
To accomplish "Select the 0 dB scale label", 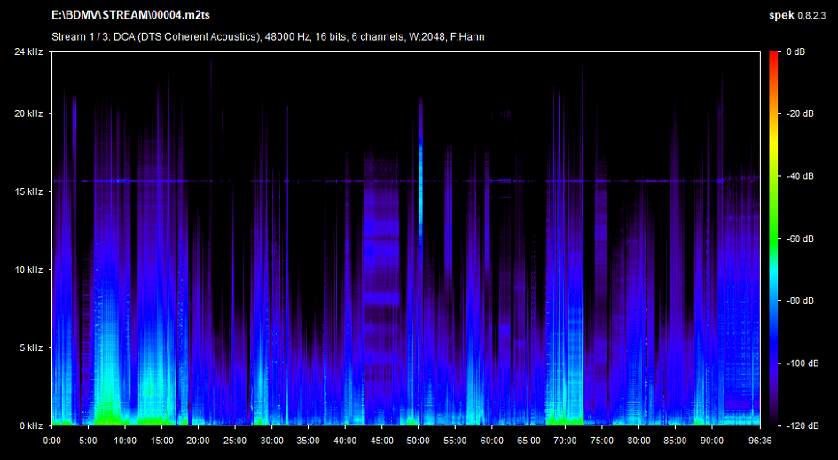I will coord(795,52).
